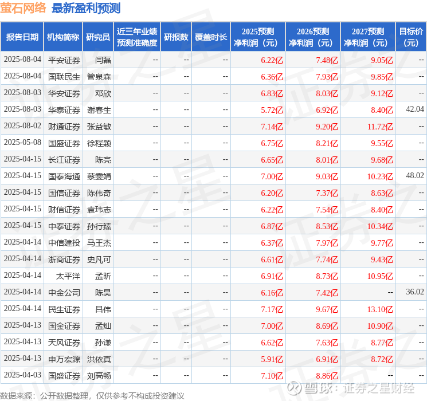Click the 萤石网络 title text
Screen dimensions: 427x401
click(23, 8)
